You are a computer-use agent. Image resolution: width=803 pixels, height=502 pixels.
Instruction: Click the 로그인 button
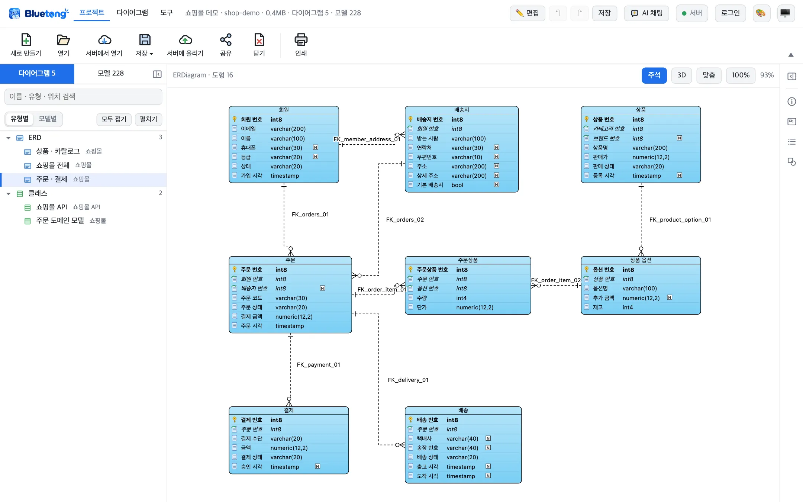pyautogui.click(x=730, y=13)
